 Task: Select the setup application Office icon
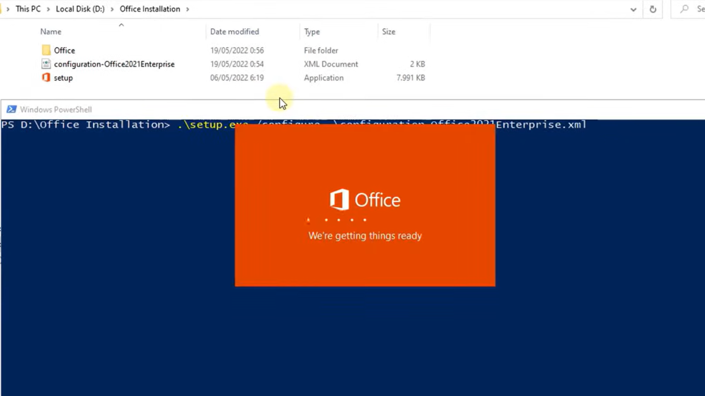click(46, 78)
